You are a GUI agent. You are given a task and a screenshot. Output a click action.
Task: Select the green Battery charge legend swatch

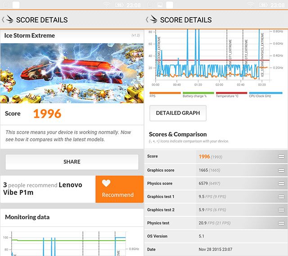pos(198,93)
